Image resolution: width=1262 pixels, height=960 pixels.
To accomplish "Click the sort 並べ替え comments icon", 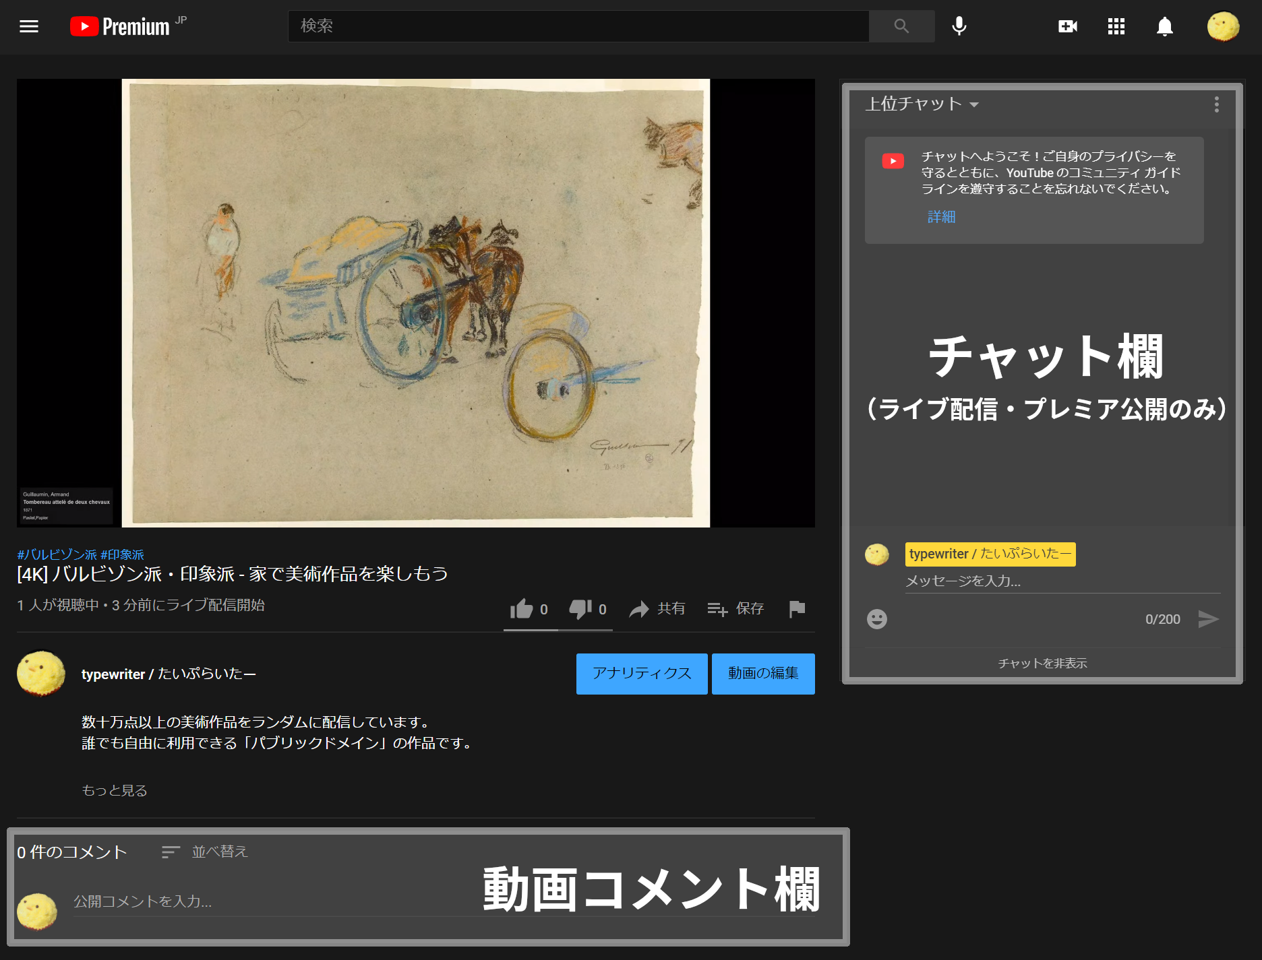I will click(x=171, y=852).
